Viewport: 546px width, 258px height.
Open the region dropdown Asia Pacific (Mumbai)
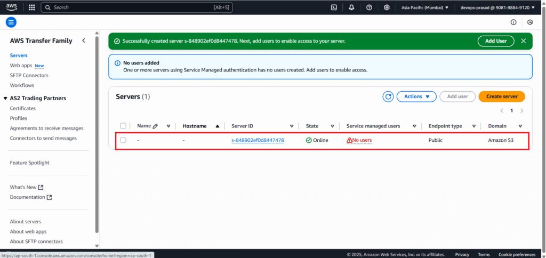(x=425, y=7)
